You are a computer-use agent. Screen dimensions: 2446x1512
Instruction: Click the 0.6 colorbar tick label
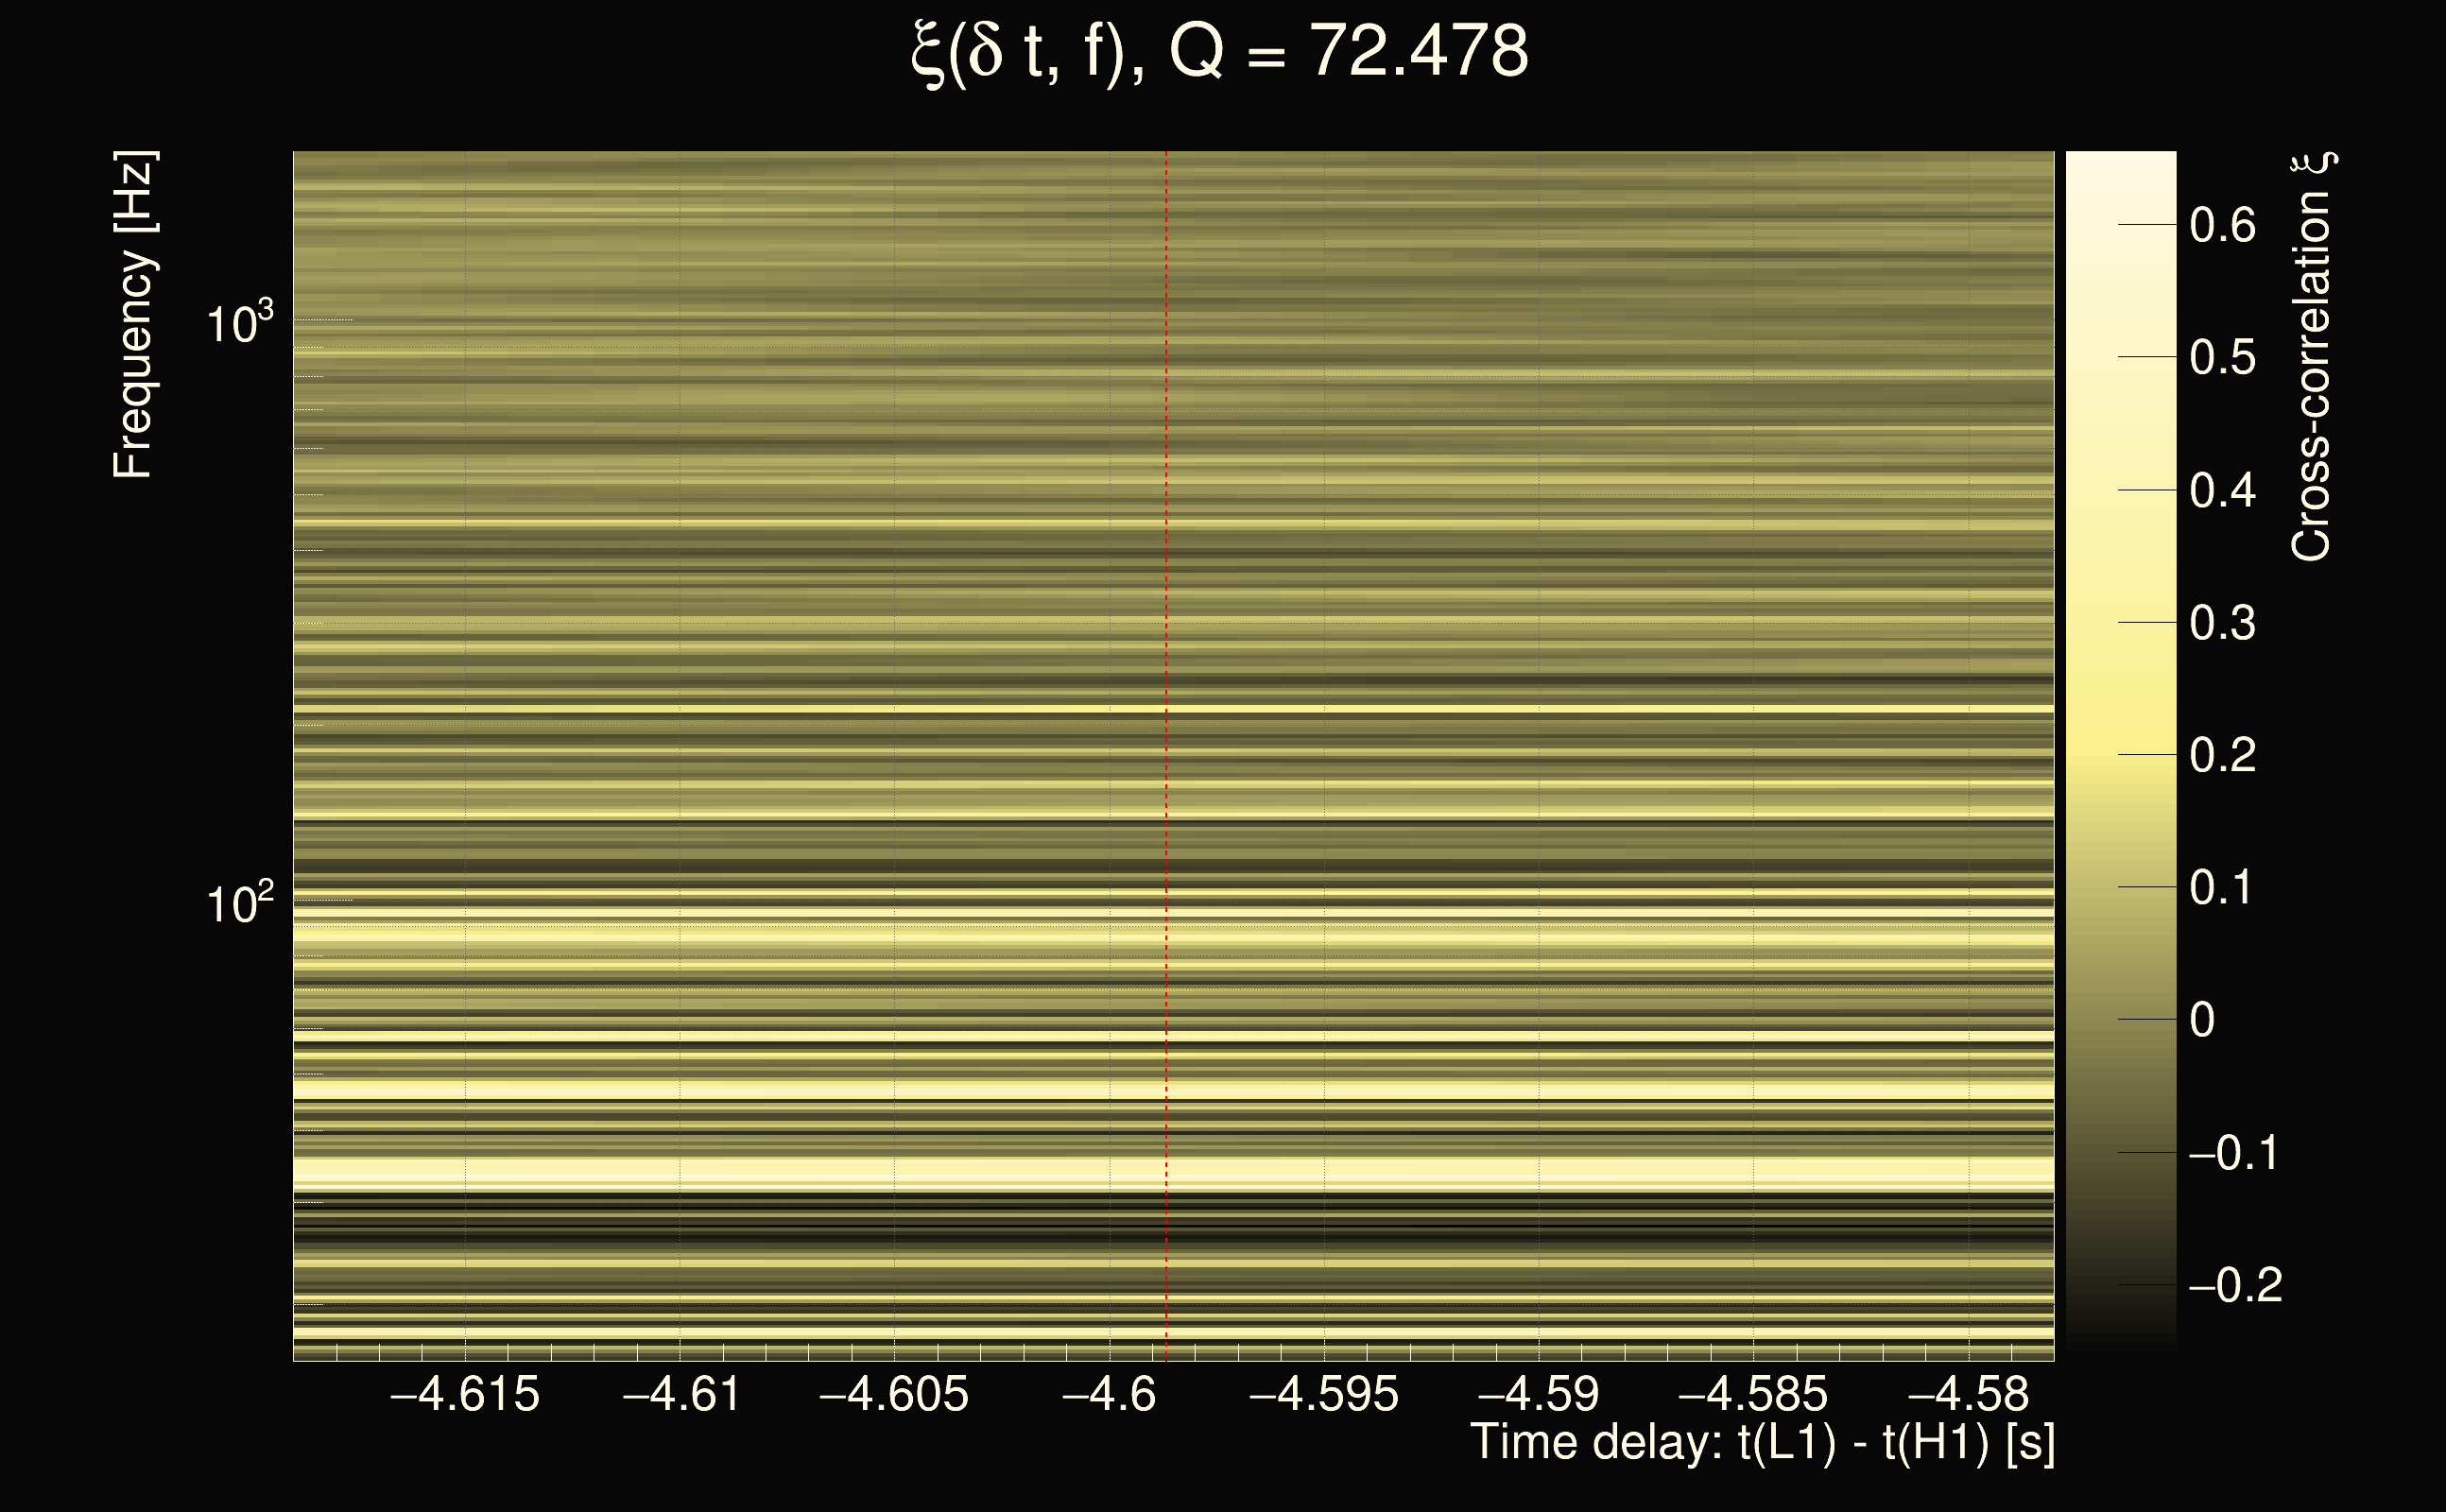2222,226
